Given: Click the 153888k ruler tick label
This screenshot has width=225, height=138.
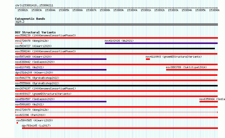Looking at the screenshot, I should (105, 10).
